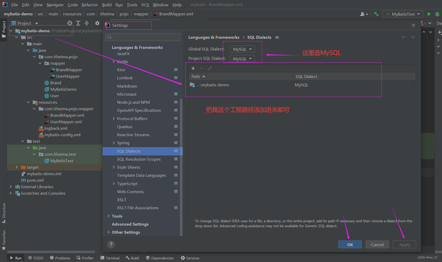Expand Tools settings section
The height and width of the screenshot is (262, 442).
(108, 216)
